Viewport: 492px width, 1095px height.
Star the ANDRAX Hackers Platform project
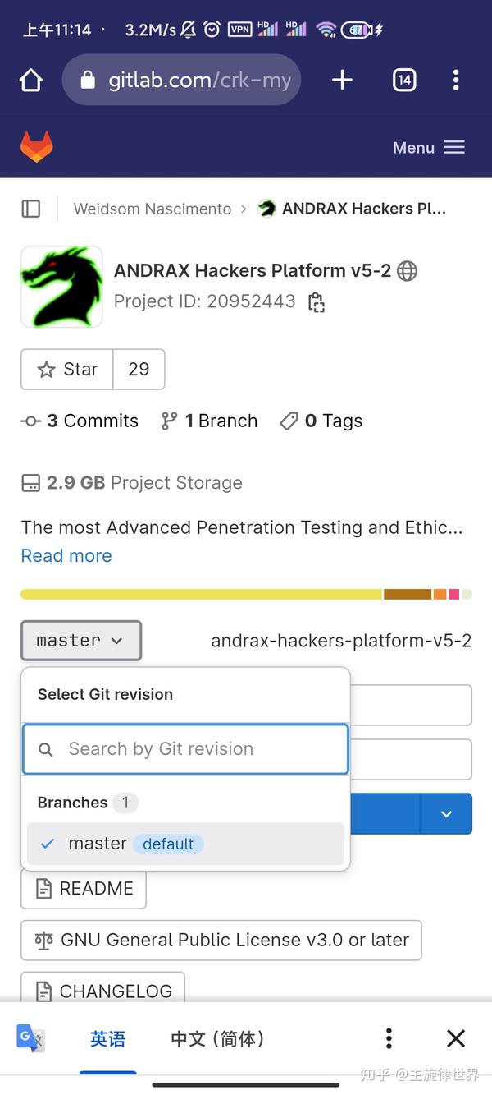(66, 370)
